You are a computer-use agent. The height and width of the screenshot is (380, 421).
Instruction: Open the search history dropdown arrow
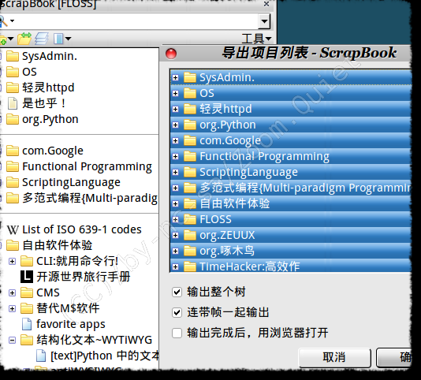coord(264,21)
